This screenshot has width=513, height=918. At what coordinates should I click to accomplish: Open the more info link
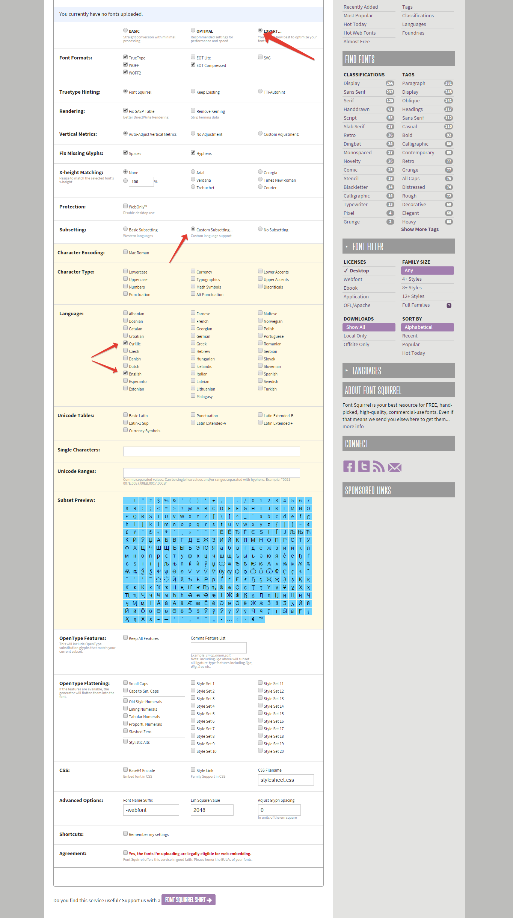[353, 427]
